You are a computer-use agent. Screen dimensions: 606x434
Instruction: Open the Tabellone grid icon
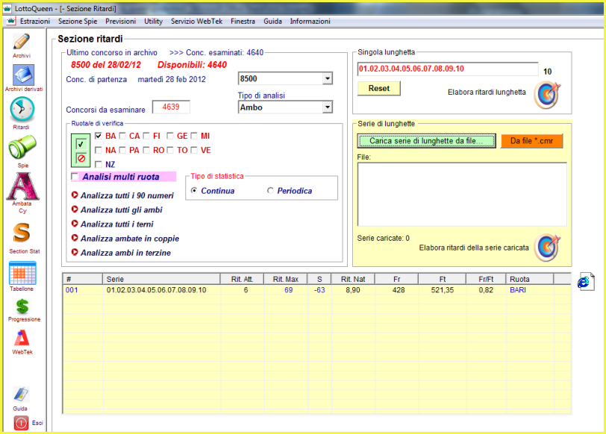22,273
